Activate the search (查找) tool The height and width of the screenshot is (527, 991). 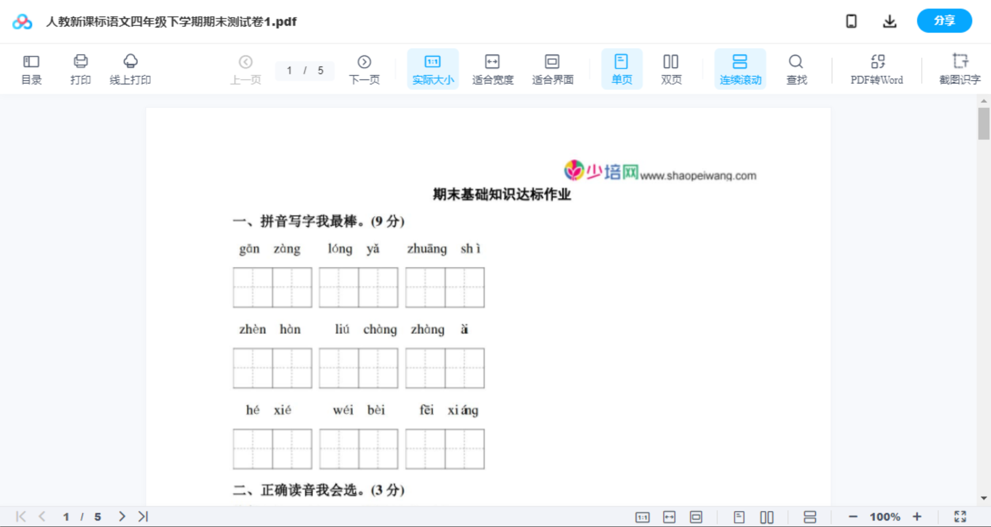pos(796,68)
